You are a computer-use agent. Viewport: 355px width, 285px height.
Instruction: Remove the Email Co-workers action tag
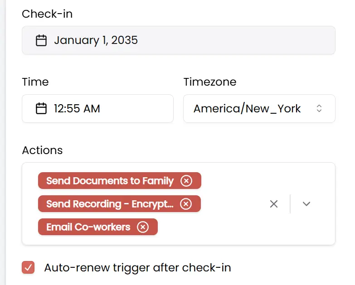point(143,227)
